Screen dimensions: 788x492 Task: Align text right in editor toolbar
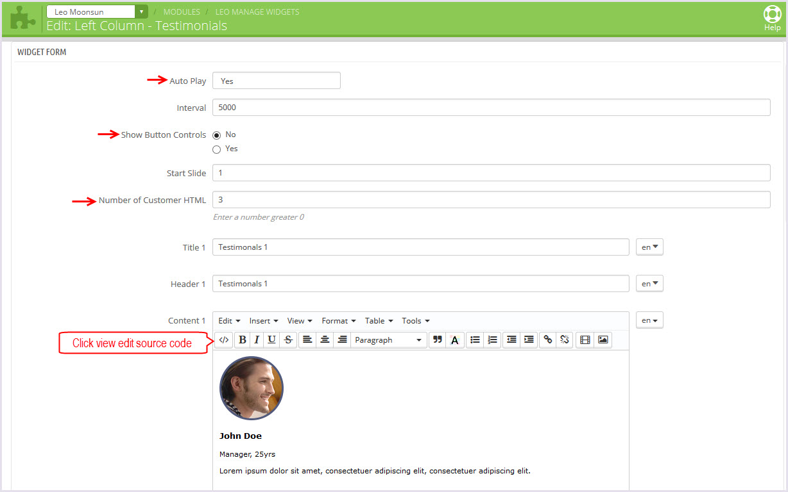[x=342, y=340]
